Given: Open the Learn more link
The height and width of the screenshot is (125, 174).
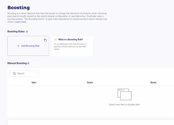Looking at the screenshot, I should [x=21, y=22].
